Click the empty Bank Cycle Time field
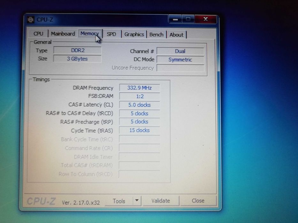298x223 pixels. (139, 139)
